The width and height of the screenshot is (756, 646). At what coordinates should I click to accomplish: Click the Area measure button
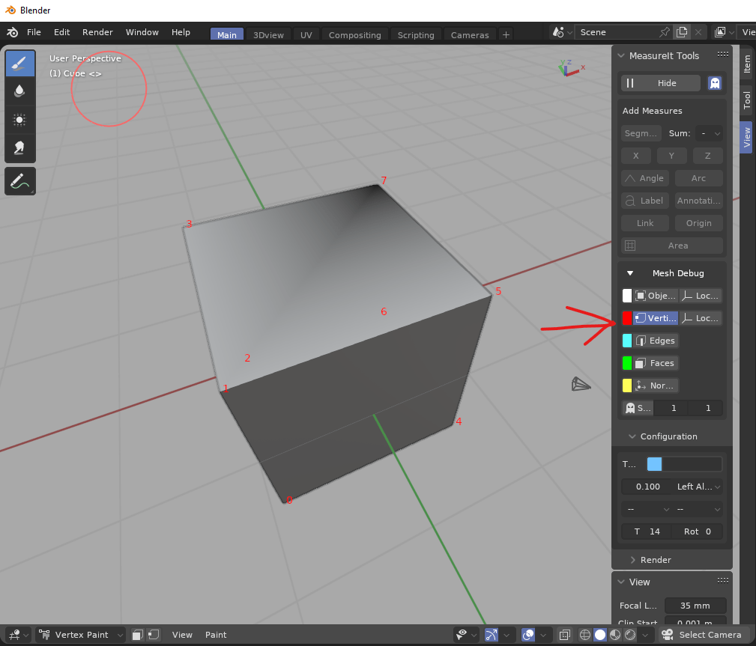(x=671, y=246)
